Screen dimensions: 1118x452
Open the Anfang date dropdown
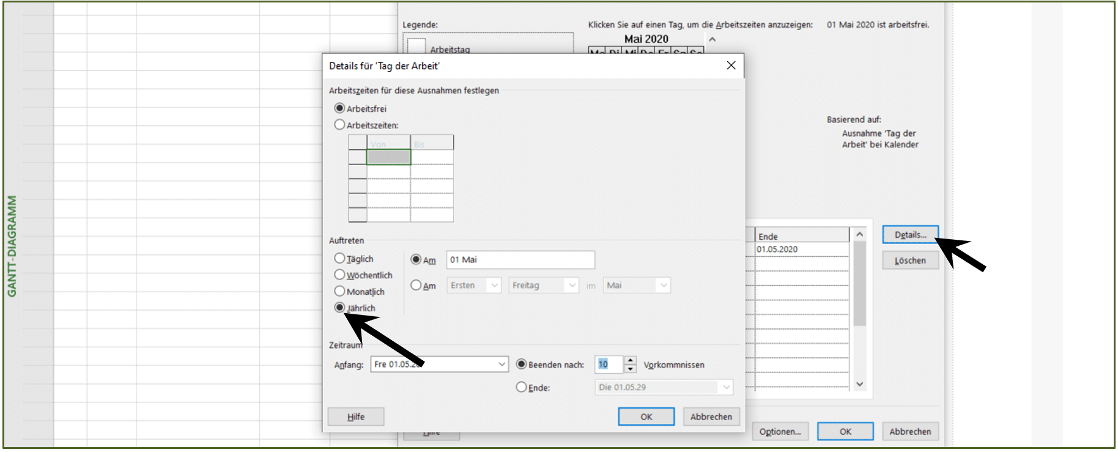502,365
